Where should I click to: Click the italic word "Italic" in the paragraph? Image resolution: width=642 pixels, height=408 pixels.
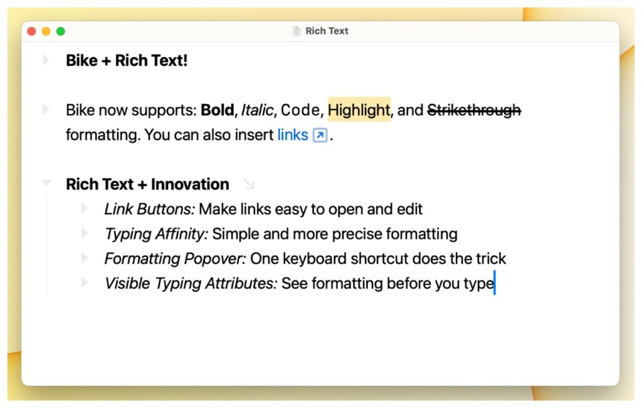pyautogui.click(x=257, y=110)
